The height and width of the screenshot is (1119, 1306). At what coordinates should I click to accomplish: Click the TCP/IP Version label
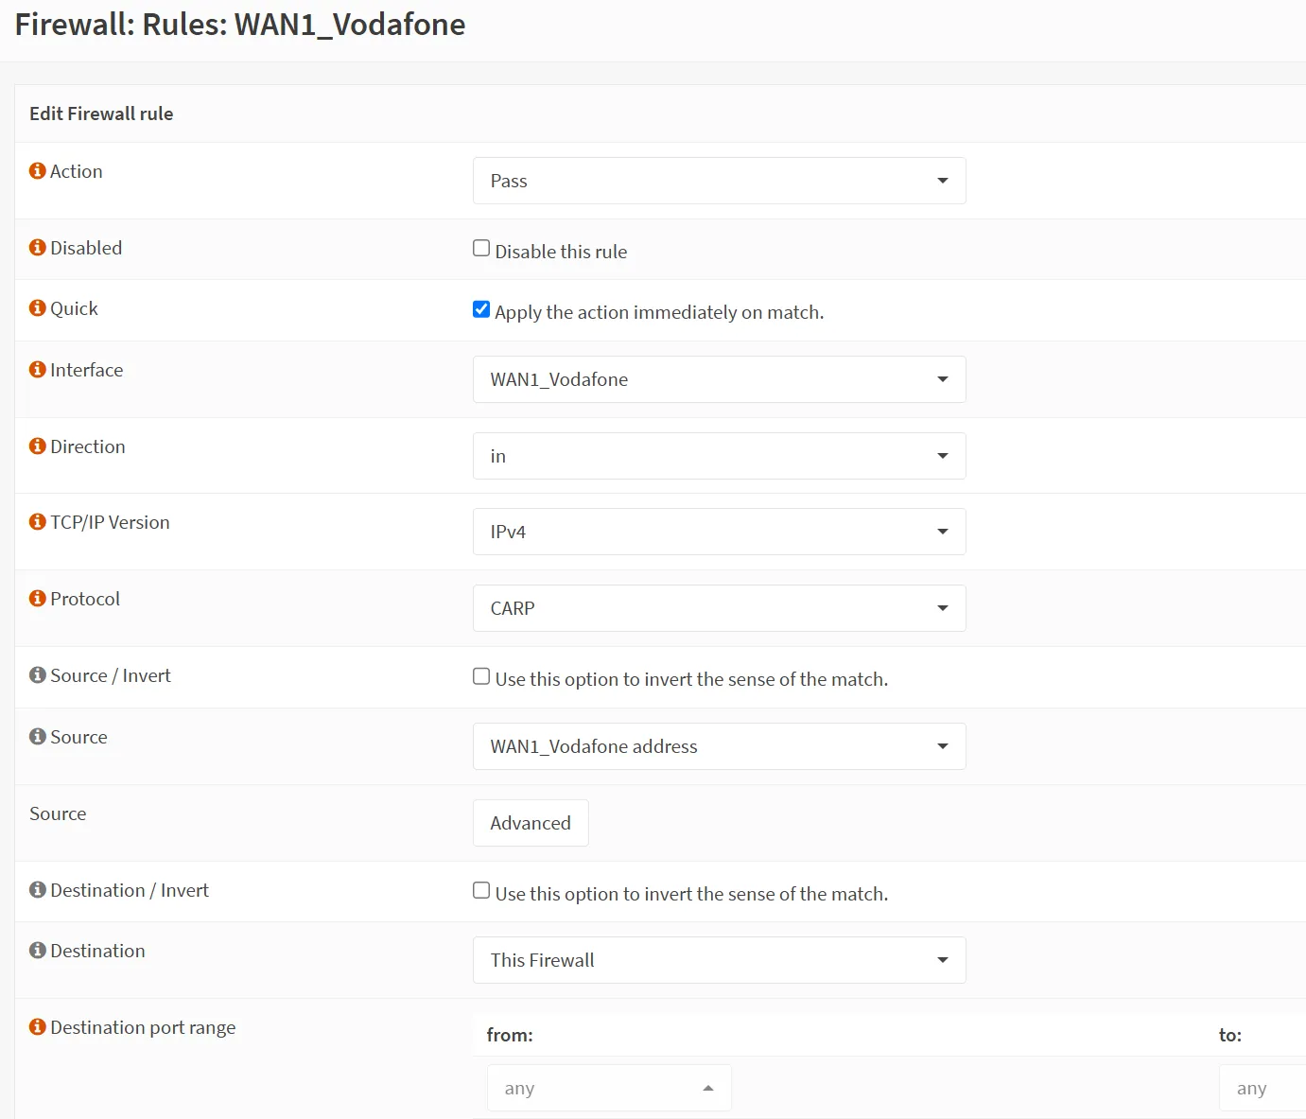(x=110, y=522)
